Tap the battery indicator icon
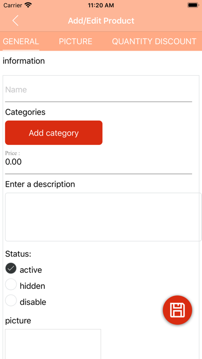The image size is (202, 359). click(x=193, y=5)
